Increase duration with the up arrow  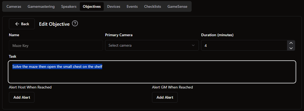coord(291,43)
